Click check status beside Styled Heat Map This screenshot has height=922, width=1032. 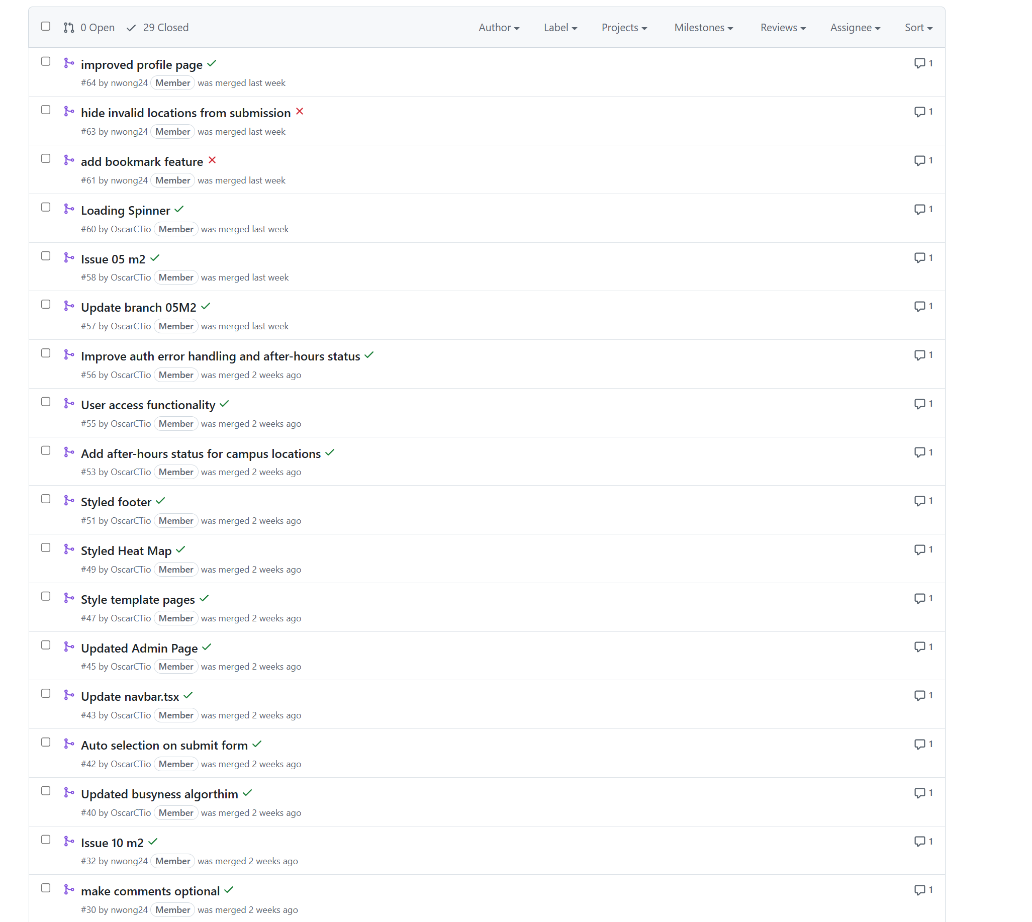[181, 549]
